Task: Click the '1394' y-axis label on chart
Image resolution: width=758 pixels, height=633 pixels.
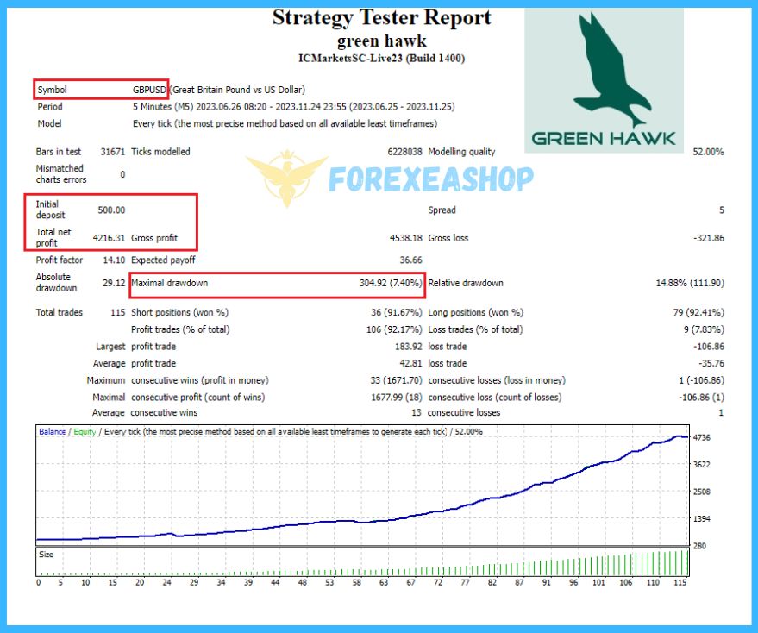Action: (702, 519)
